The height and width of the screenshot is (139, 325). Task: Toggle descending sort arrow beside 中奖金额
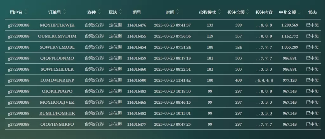299,13
